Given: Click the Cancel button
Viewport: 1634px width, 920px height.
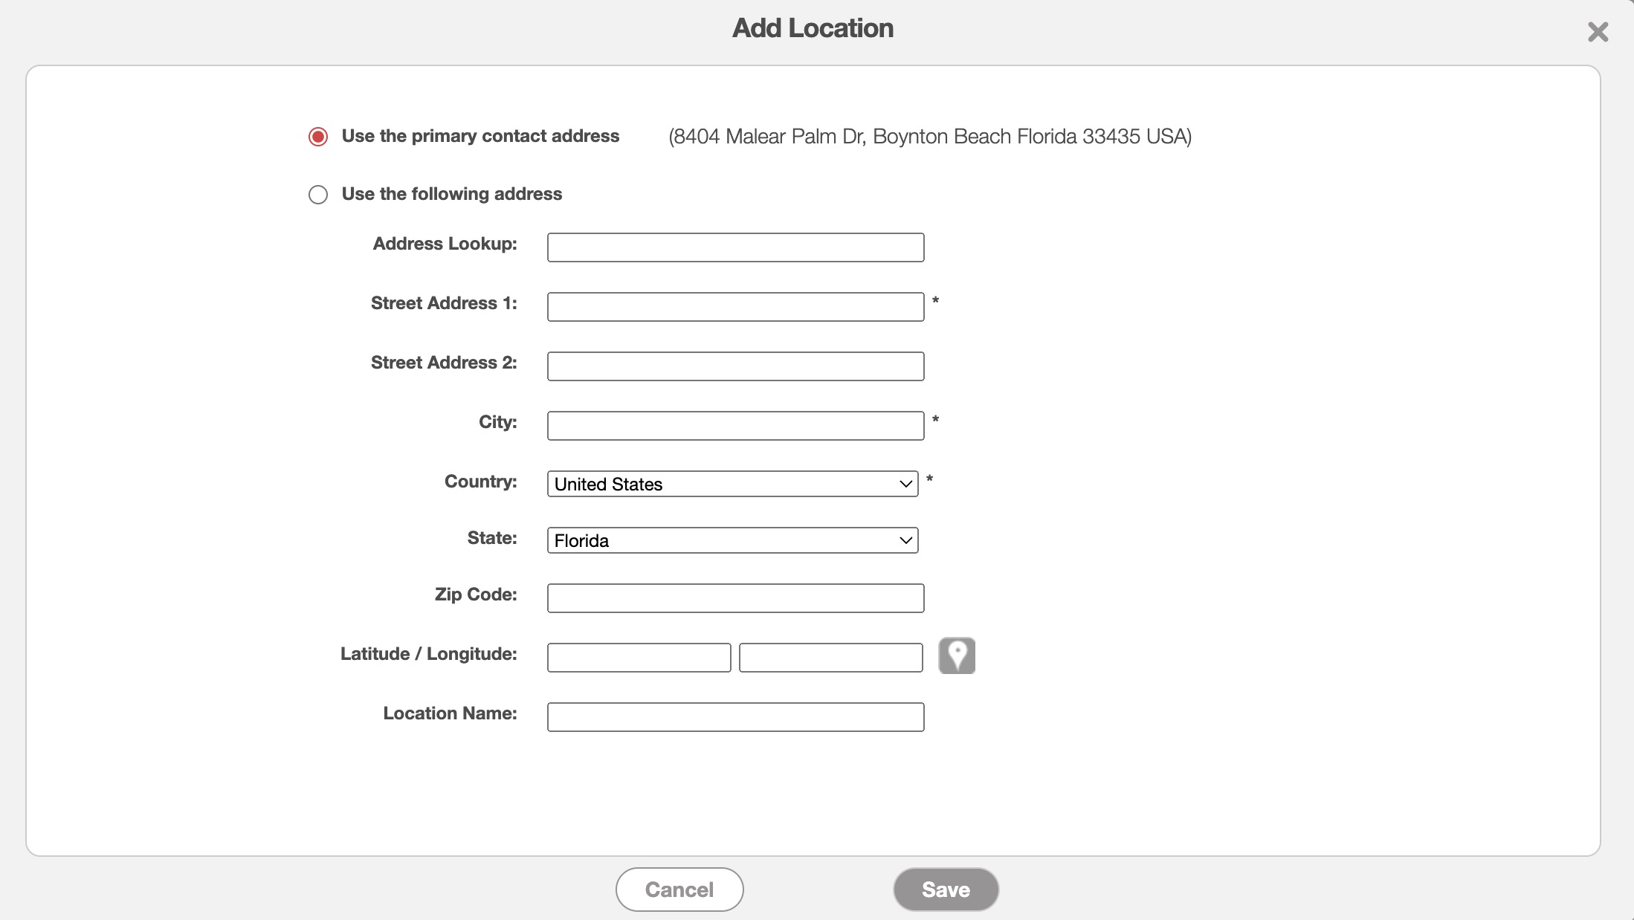Looking at the screenshot, I should 679,890.
